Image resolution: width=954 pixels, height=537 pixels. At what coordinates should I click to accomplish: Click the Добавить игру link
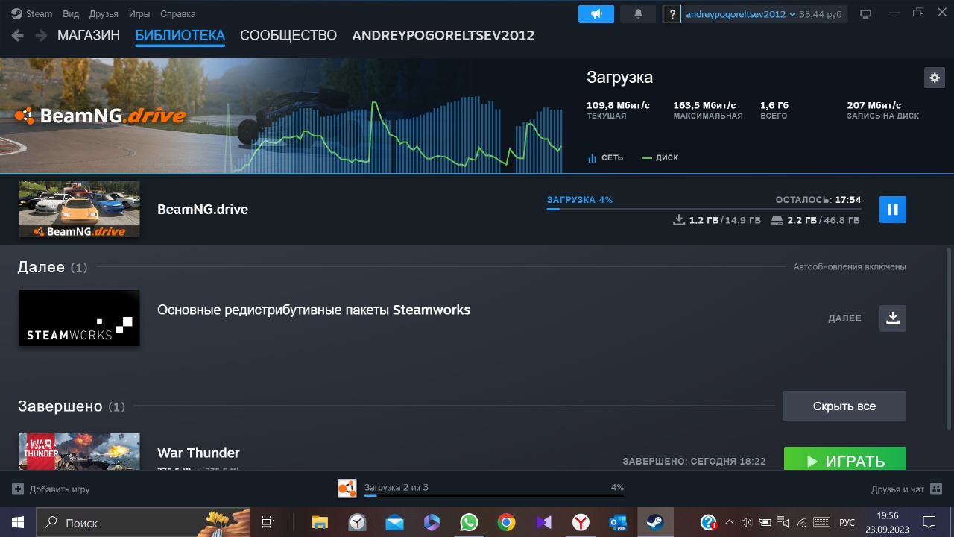point(60,489)
